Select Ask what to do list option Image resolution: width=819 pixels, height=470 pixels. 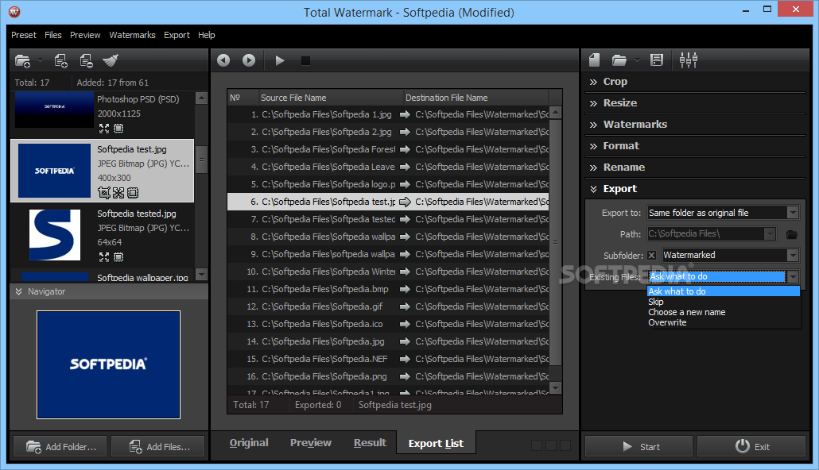coord(724,291)
